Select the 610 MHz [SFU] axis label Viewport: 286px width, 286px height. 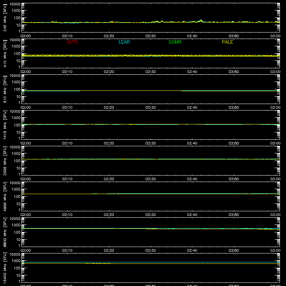tap(5, 89)
